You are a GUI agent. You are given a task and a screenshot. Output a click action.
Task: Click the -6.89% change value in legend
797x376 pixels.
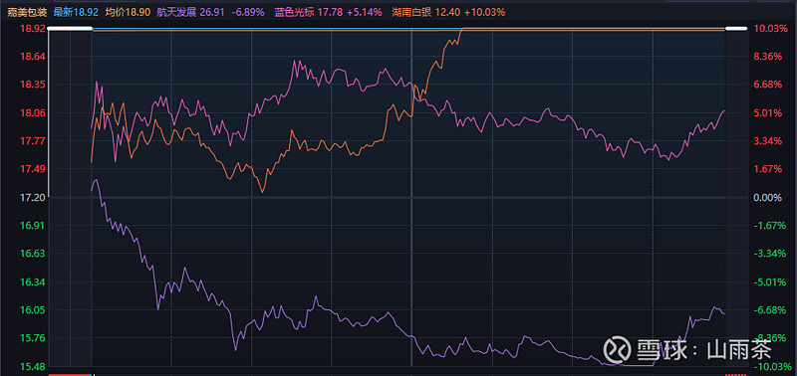[247, 12]
